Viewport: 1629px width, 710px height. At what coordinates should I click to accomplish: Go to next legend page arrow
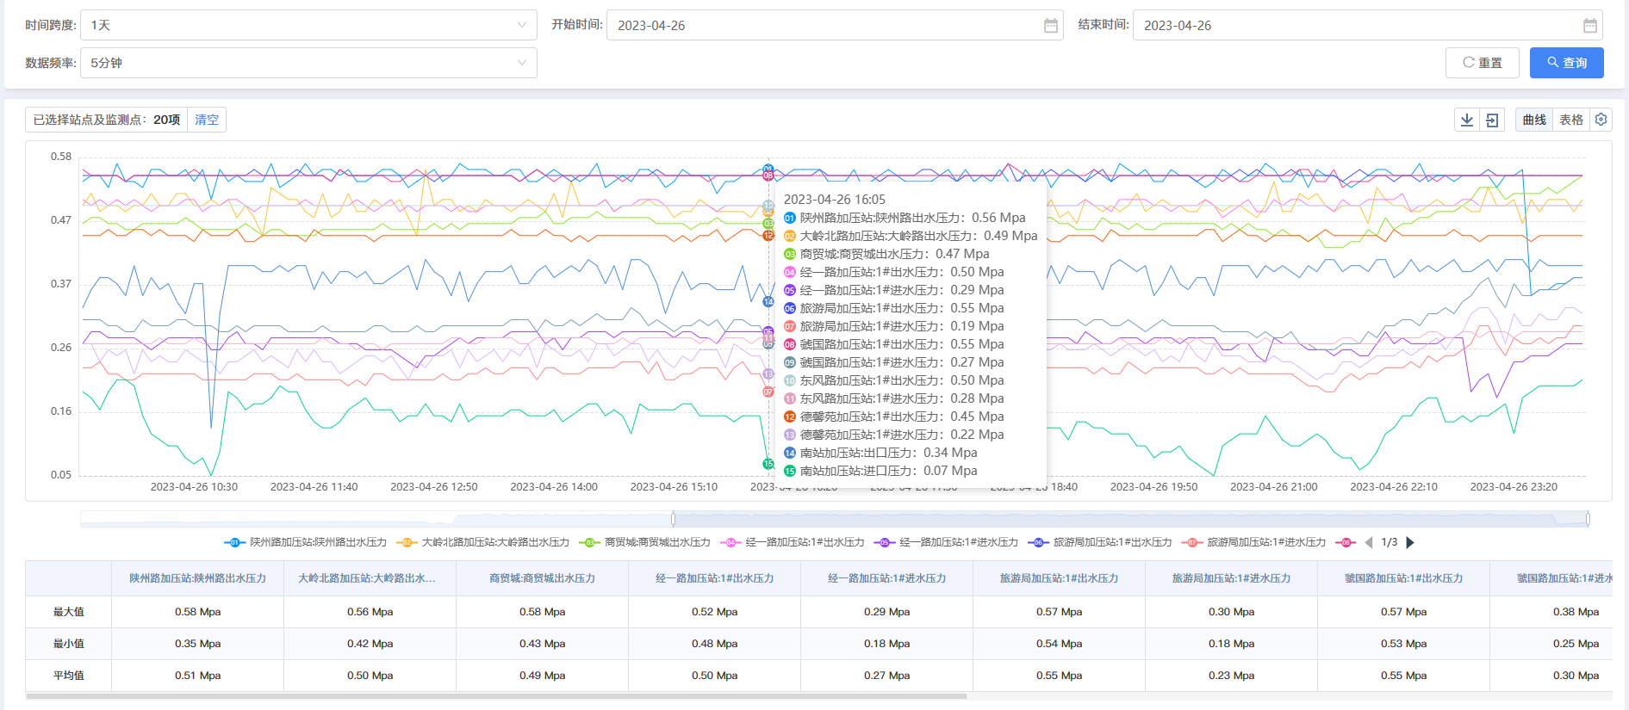1410,542
